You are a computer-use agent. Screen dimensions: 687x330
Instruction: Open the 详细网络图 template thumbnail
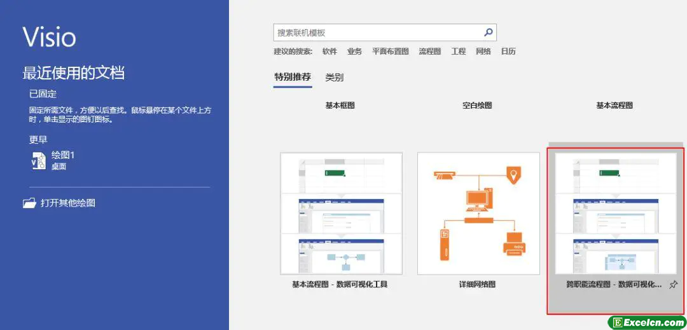pos(478,214)
